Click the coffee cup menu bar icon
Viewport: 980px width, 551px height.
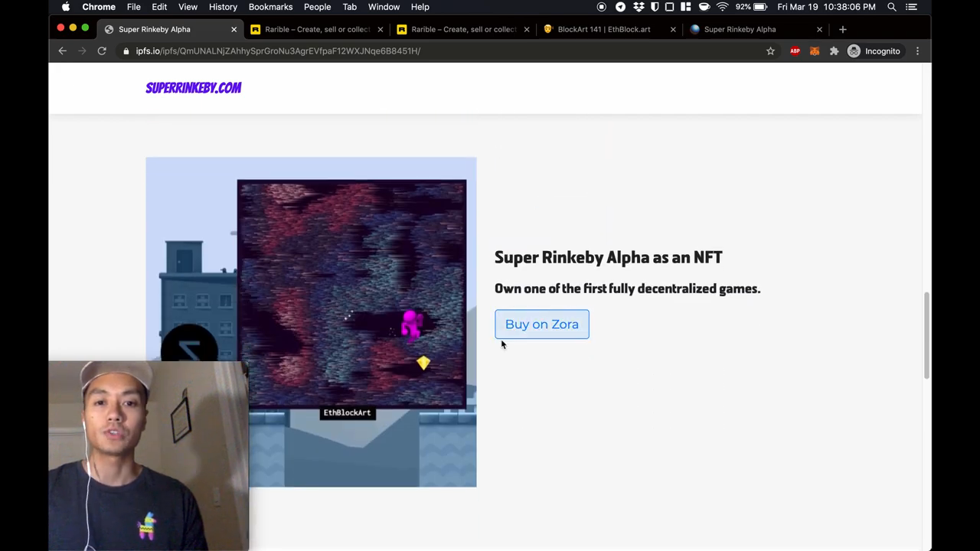pyautogui.click(x=704, y=7)
